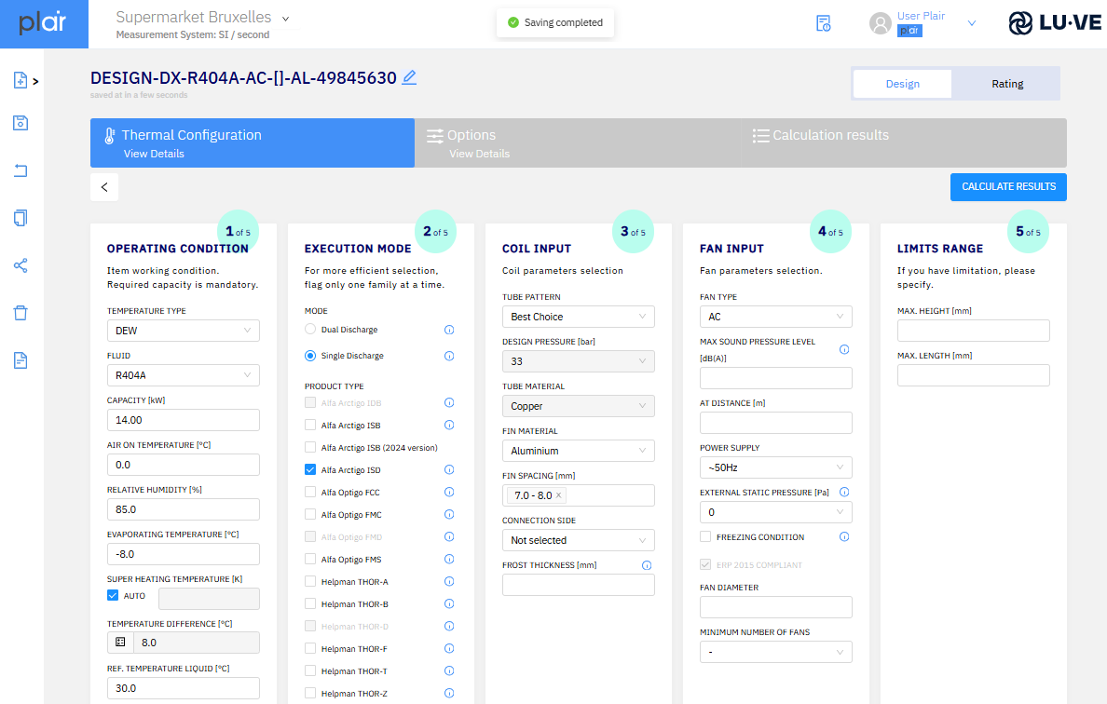Screen dimensions: 1107x704
Task: Open the document info icon in header
Action: point(823,23)
